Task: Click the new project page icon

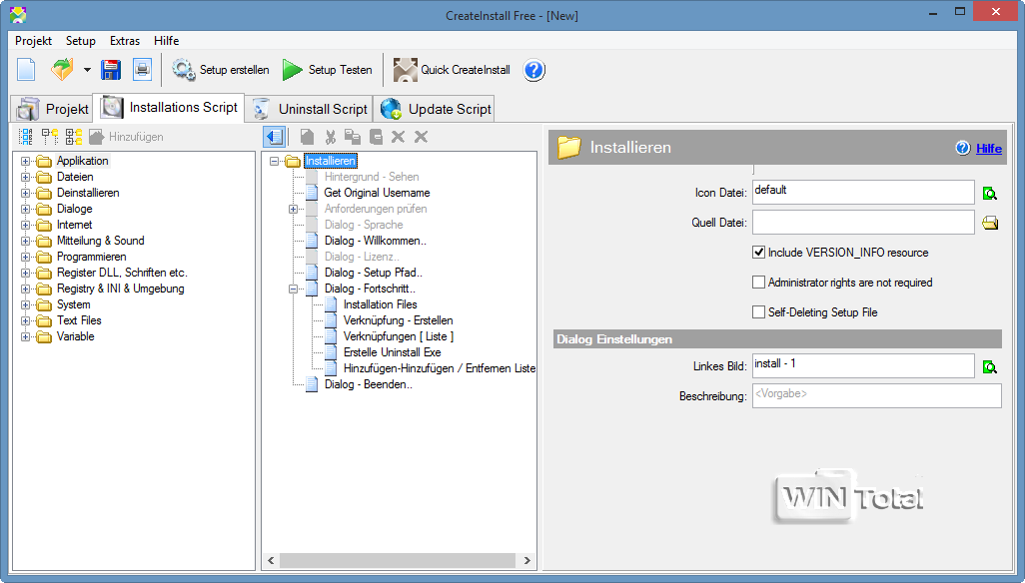Action: tap(27, 70)
